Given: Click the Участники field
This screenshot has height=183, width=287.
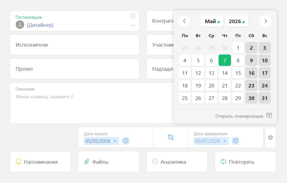Looking at the screenshot, I should point(160,45).
